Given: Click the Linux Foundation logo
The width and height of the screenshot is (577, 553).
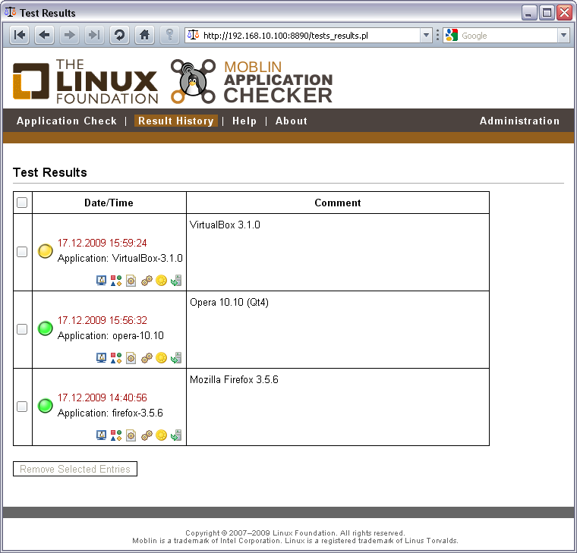Looking at the screenshot, I should pyautogui.click(x=85, y=81).
